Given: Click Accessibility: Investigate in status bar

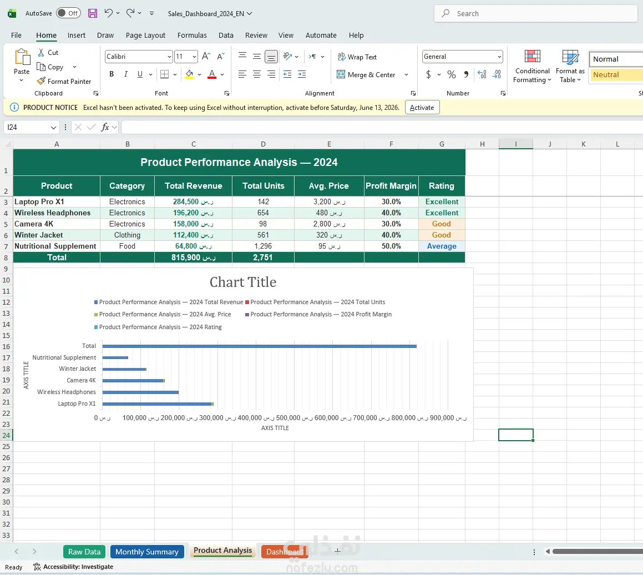Looking at the screenshot, I should point(73,567).
